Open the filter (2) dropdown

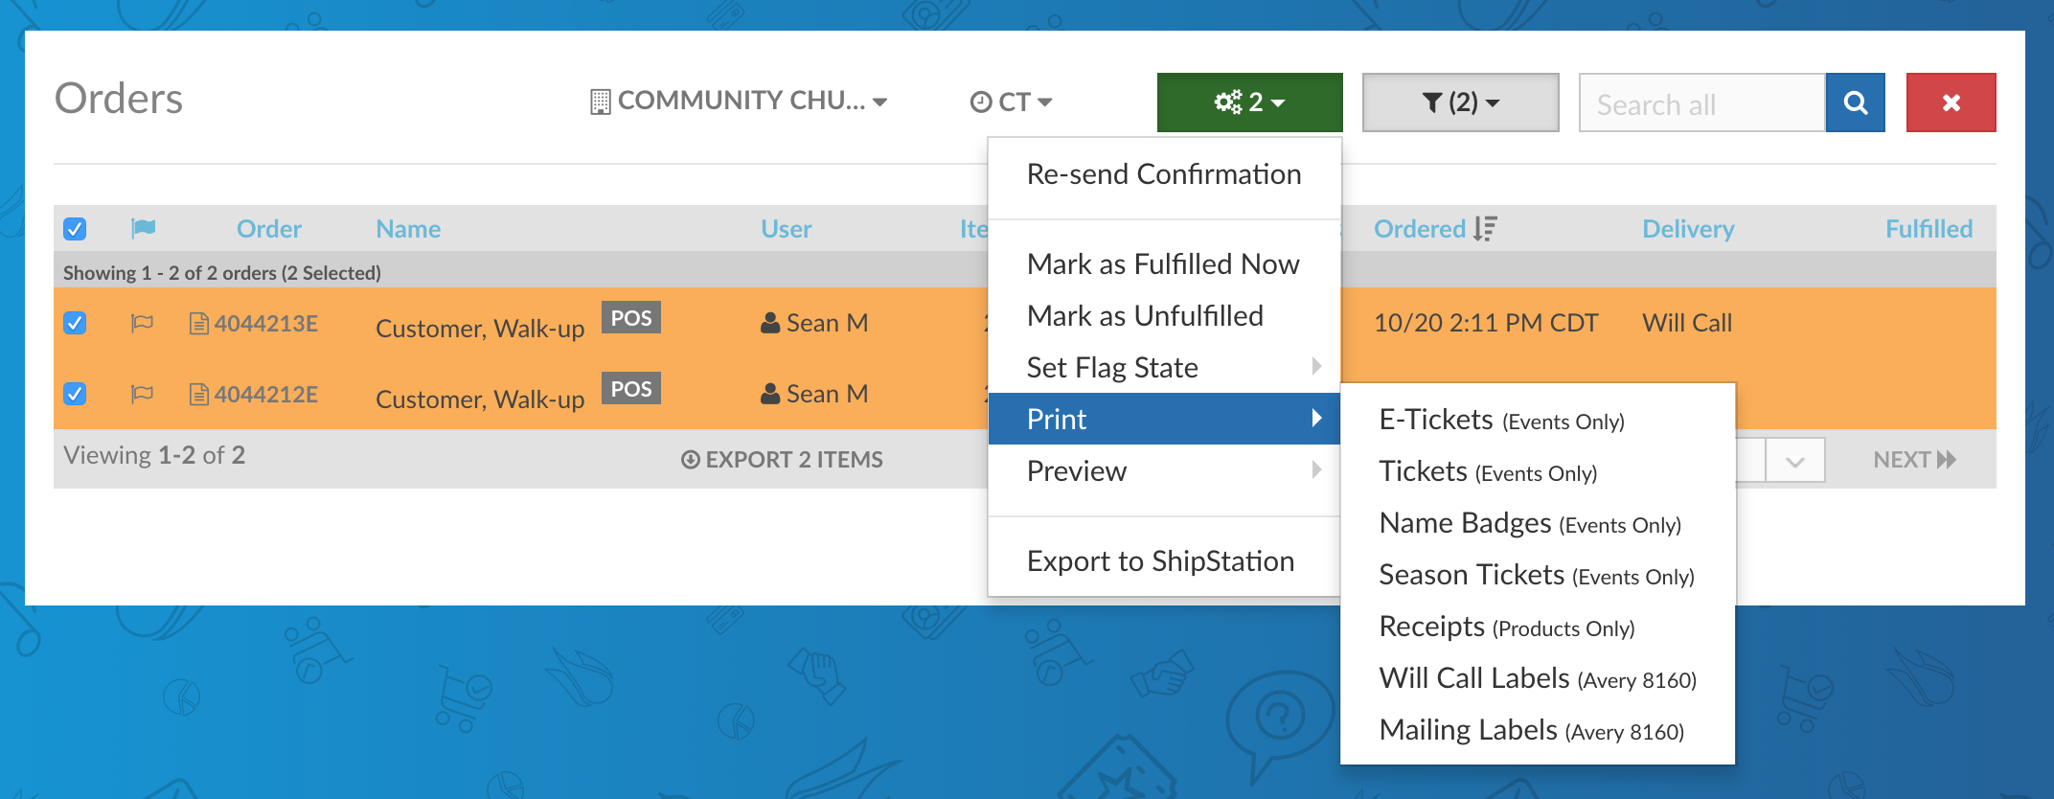click(1460, 103)
